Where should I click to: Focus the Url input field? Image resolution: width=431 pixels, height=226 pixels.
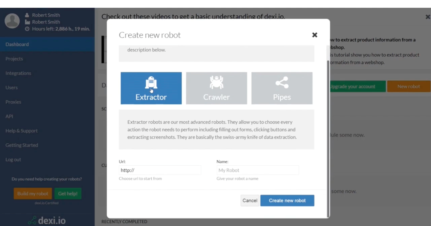tap(160, 170)
